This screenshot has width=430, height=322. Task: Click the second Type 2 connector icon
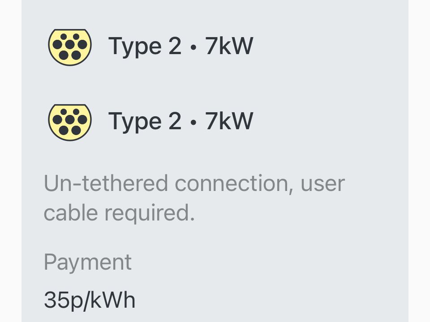(x=70, y=122)
